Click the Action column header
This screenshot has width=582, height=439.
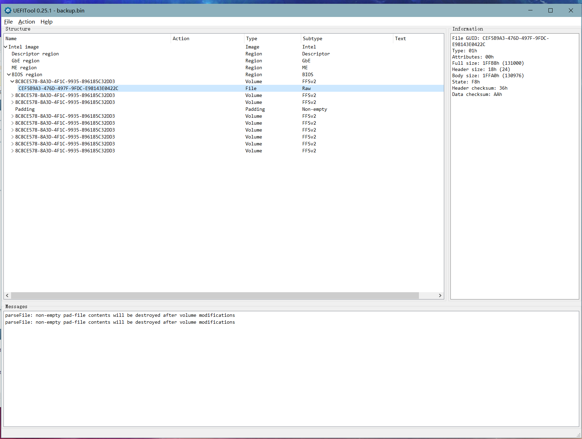[207, 38]
